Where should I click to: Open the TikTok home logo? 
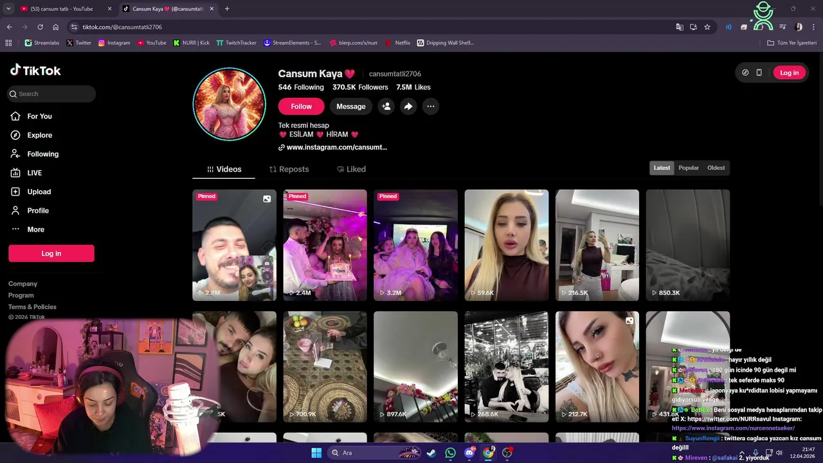pos(35,71)
